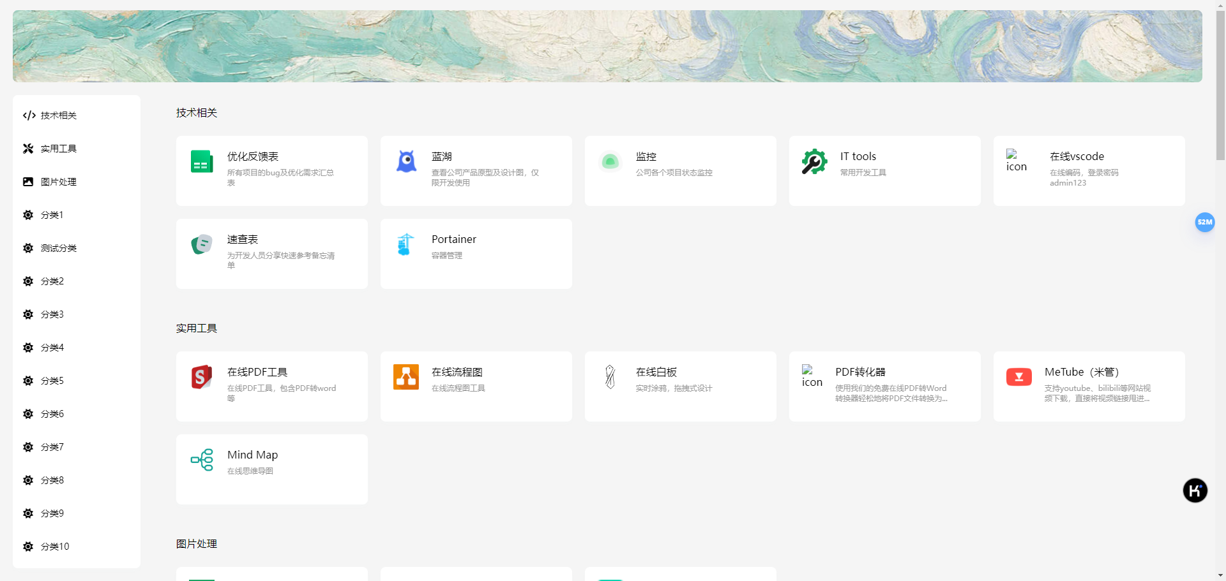This screenshot has width=1226, height=581.
Task: Open 测试分类 in the sidebar
Action: (x=58, y=248)
